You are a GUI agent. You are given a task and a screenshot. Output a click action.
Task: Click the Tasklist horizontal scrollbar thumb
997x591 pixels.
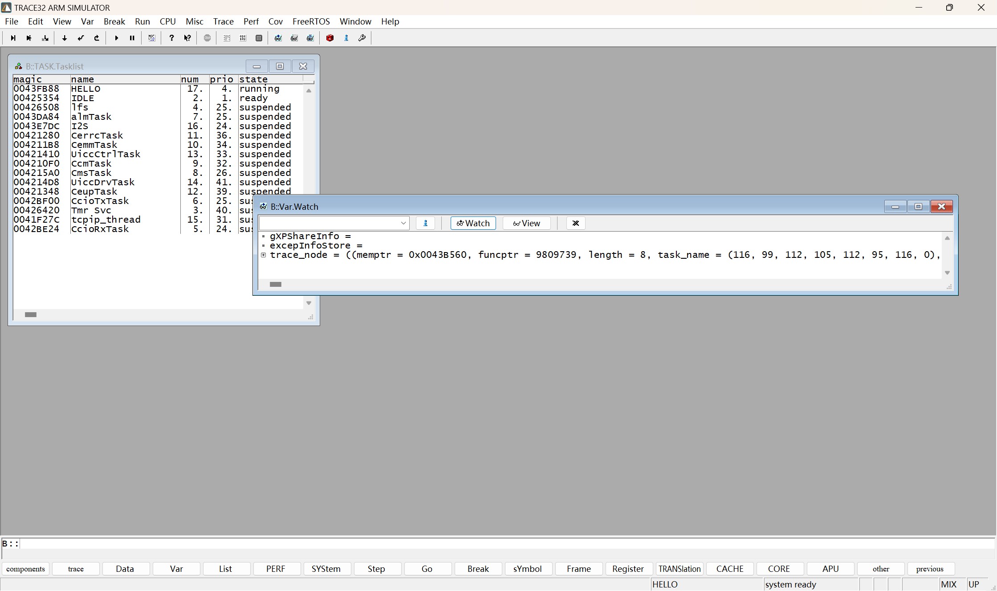click(31, 314)
